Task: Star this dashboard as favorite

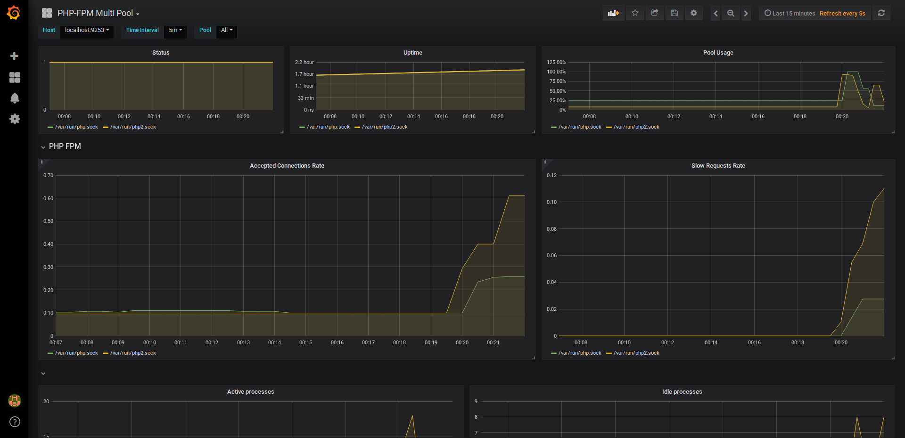Action: (x=635, y=13)
